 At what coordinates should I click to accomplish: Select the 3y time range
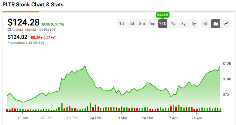tap(183, 24)
